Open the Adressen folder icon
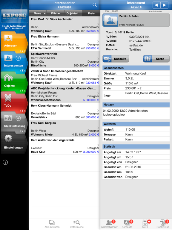The height and width of the screenshot is (230, 172). pyautogui.click(x=8, y=38)
